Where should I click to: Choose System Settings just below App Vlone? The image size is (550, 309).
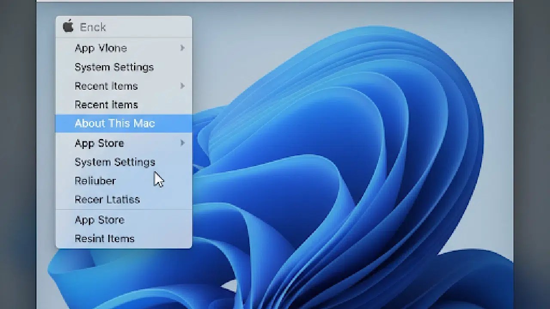tap(124, 67)
